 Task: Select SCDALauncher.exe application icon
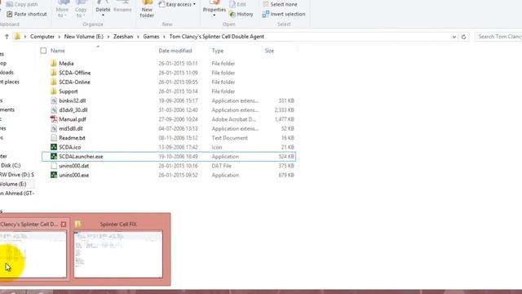click(54, 156)
